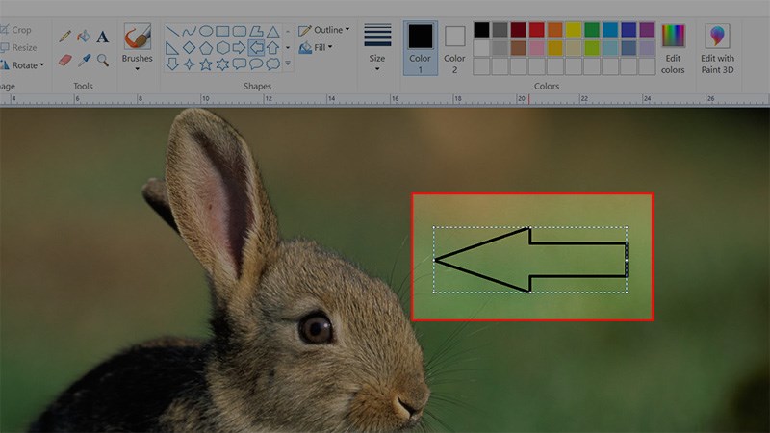Viewport: 770px width, 433px height.
Task: Pick the red color swatch
Action: (x=537, y=30)
